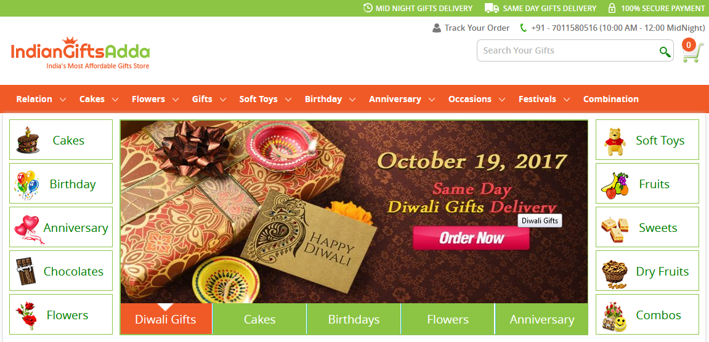Click the Search Your Gifts field
Screen dimensions: 709x342
[x=567, y=50]
